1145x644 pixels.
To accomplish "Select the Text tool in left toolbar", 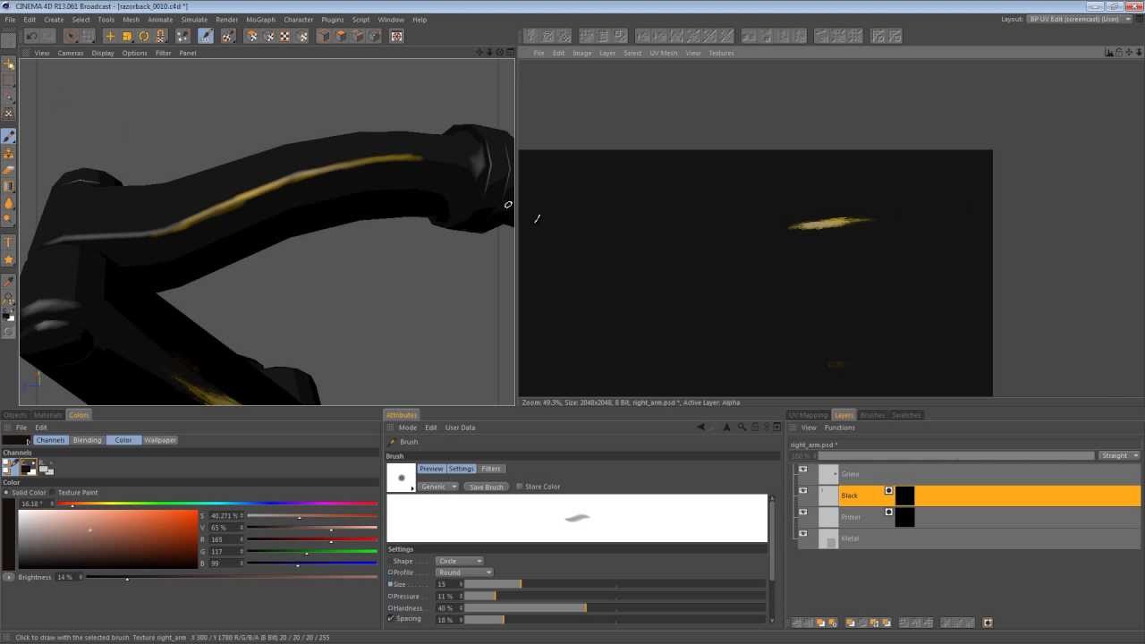I will [9, 242].
